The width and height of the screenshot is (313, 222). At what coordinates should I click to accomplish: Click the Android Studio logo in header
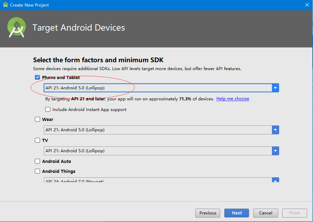pos(16,27)
